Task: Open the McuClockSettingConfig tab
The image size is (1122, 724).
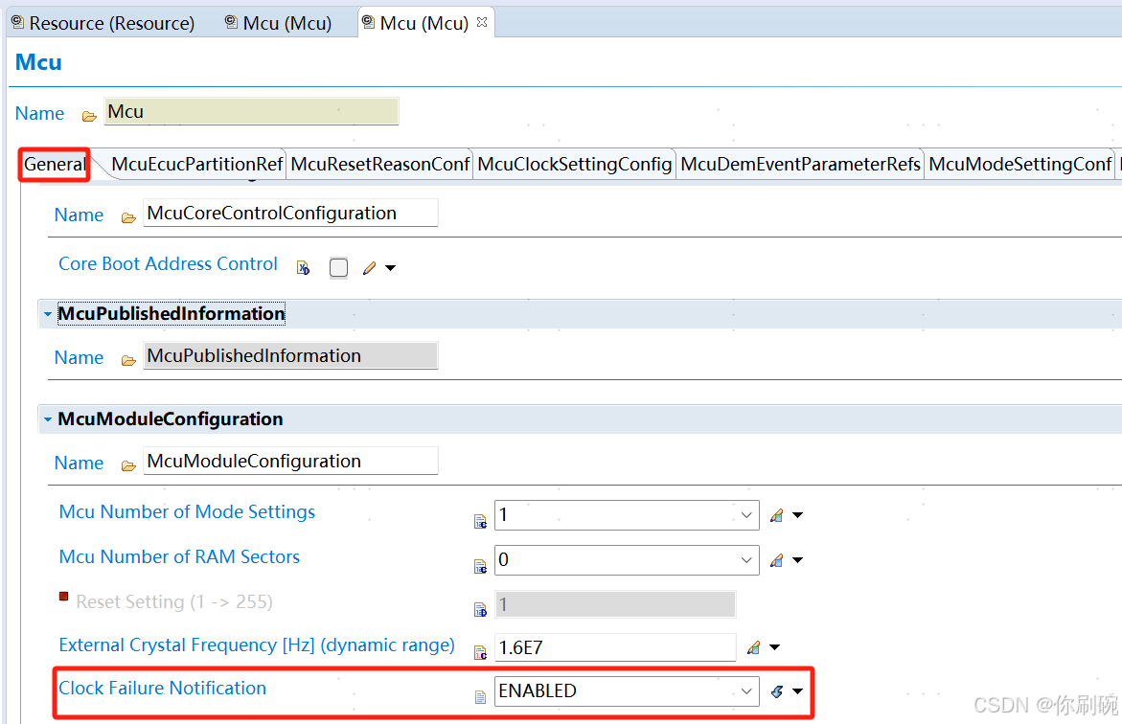Action: [575, 165]
